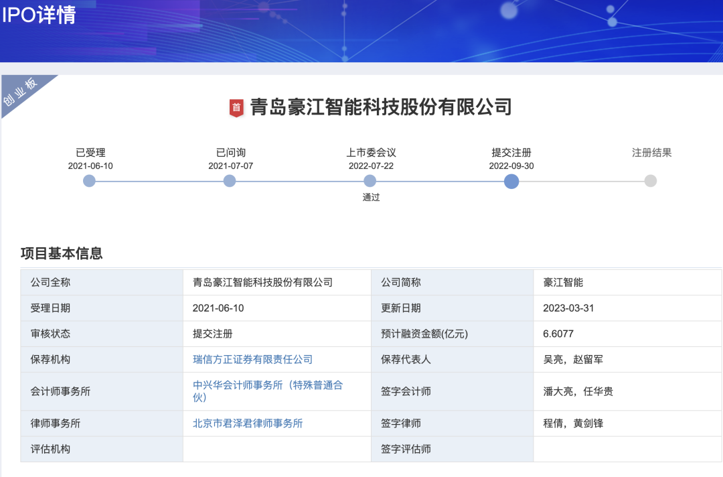
Task: Click the 上市委会议 timeline dot
Action: 370,181
